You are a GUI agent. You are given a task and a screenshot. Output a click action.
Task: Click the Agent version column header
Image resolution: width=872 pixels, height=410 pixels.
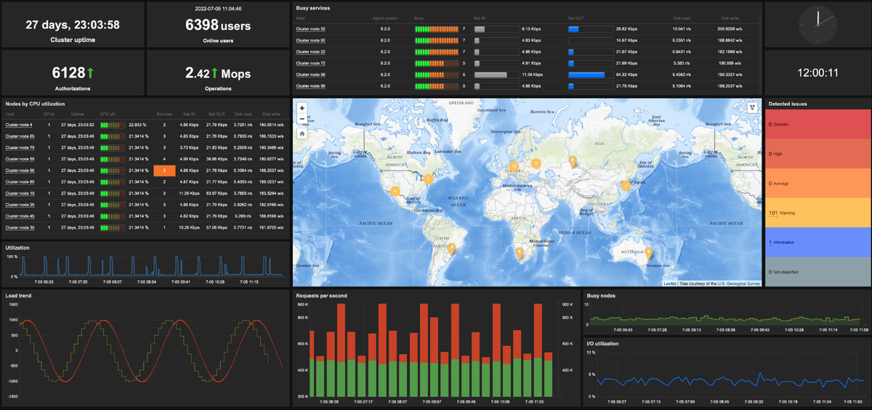tap(385, 17)
